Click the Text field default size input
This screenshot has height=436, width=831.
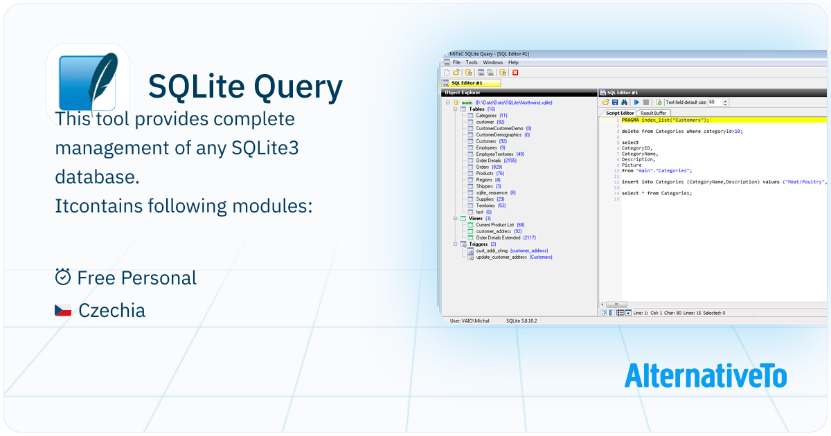[715, 102]
